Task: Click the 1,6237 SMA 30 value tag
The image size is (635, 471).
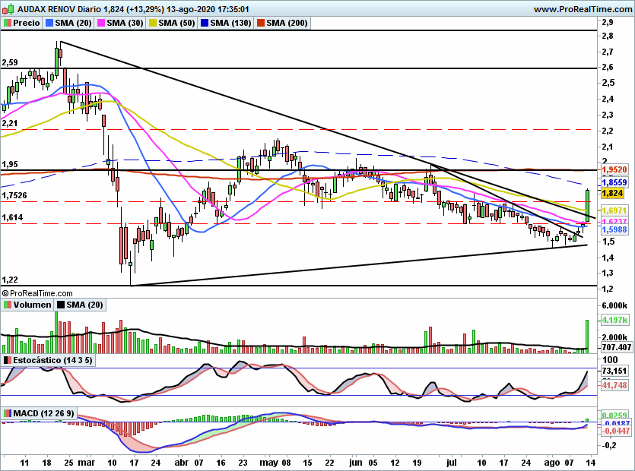Action: (x=614, y=221)
